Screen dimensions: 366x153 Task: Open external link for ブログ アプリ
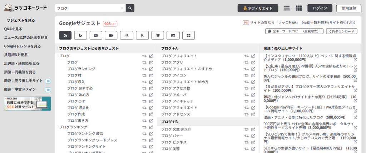(x=253, y=62)
